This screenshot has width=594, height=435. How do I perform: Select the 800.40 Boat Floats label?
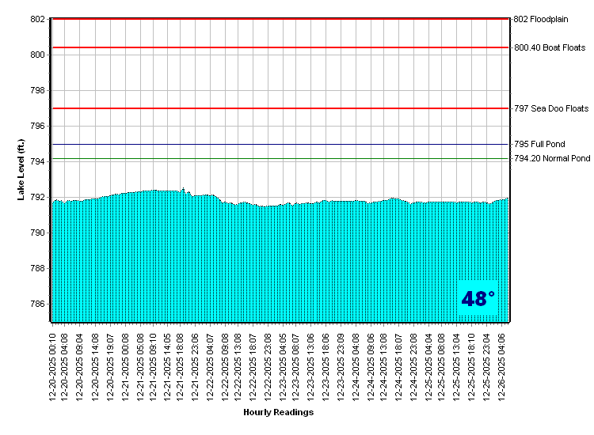tap(550, 48)
